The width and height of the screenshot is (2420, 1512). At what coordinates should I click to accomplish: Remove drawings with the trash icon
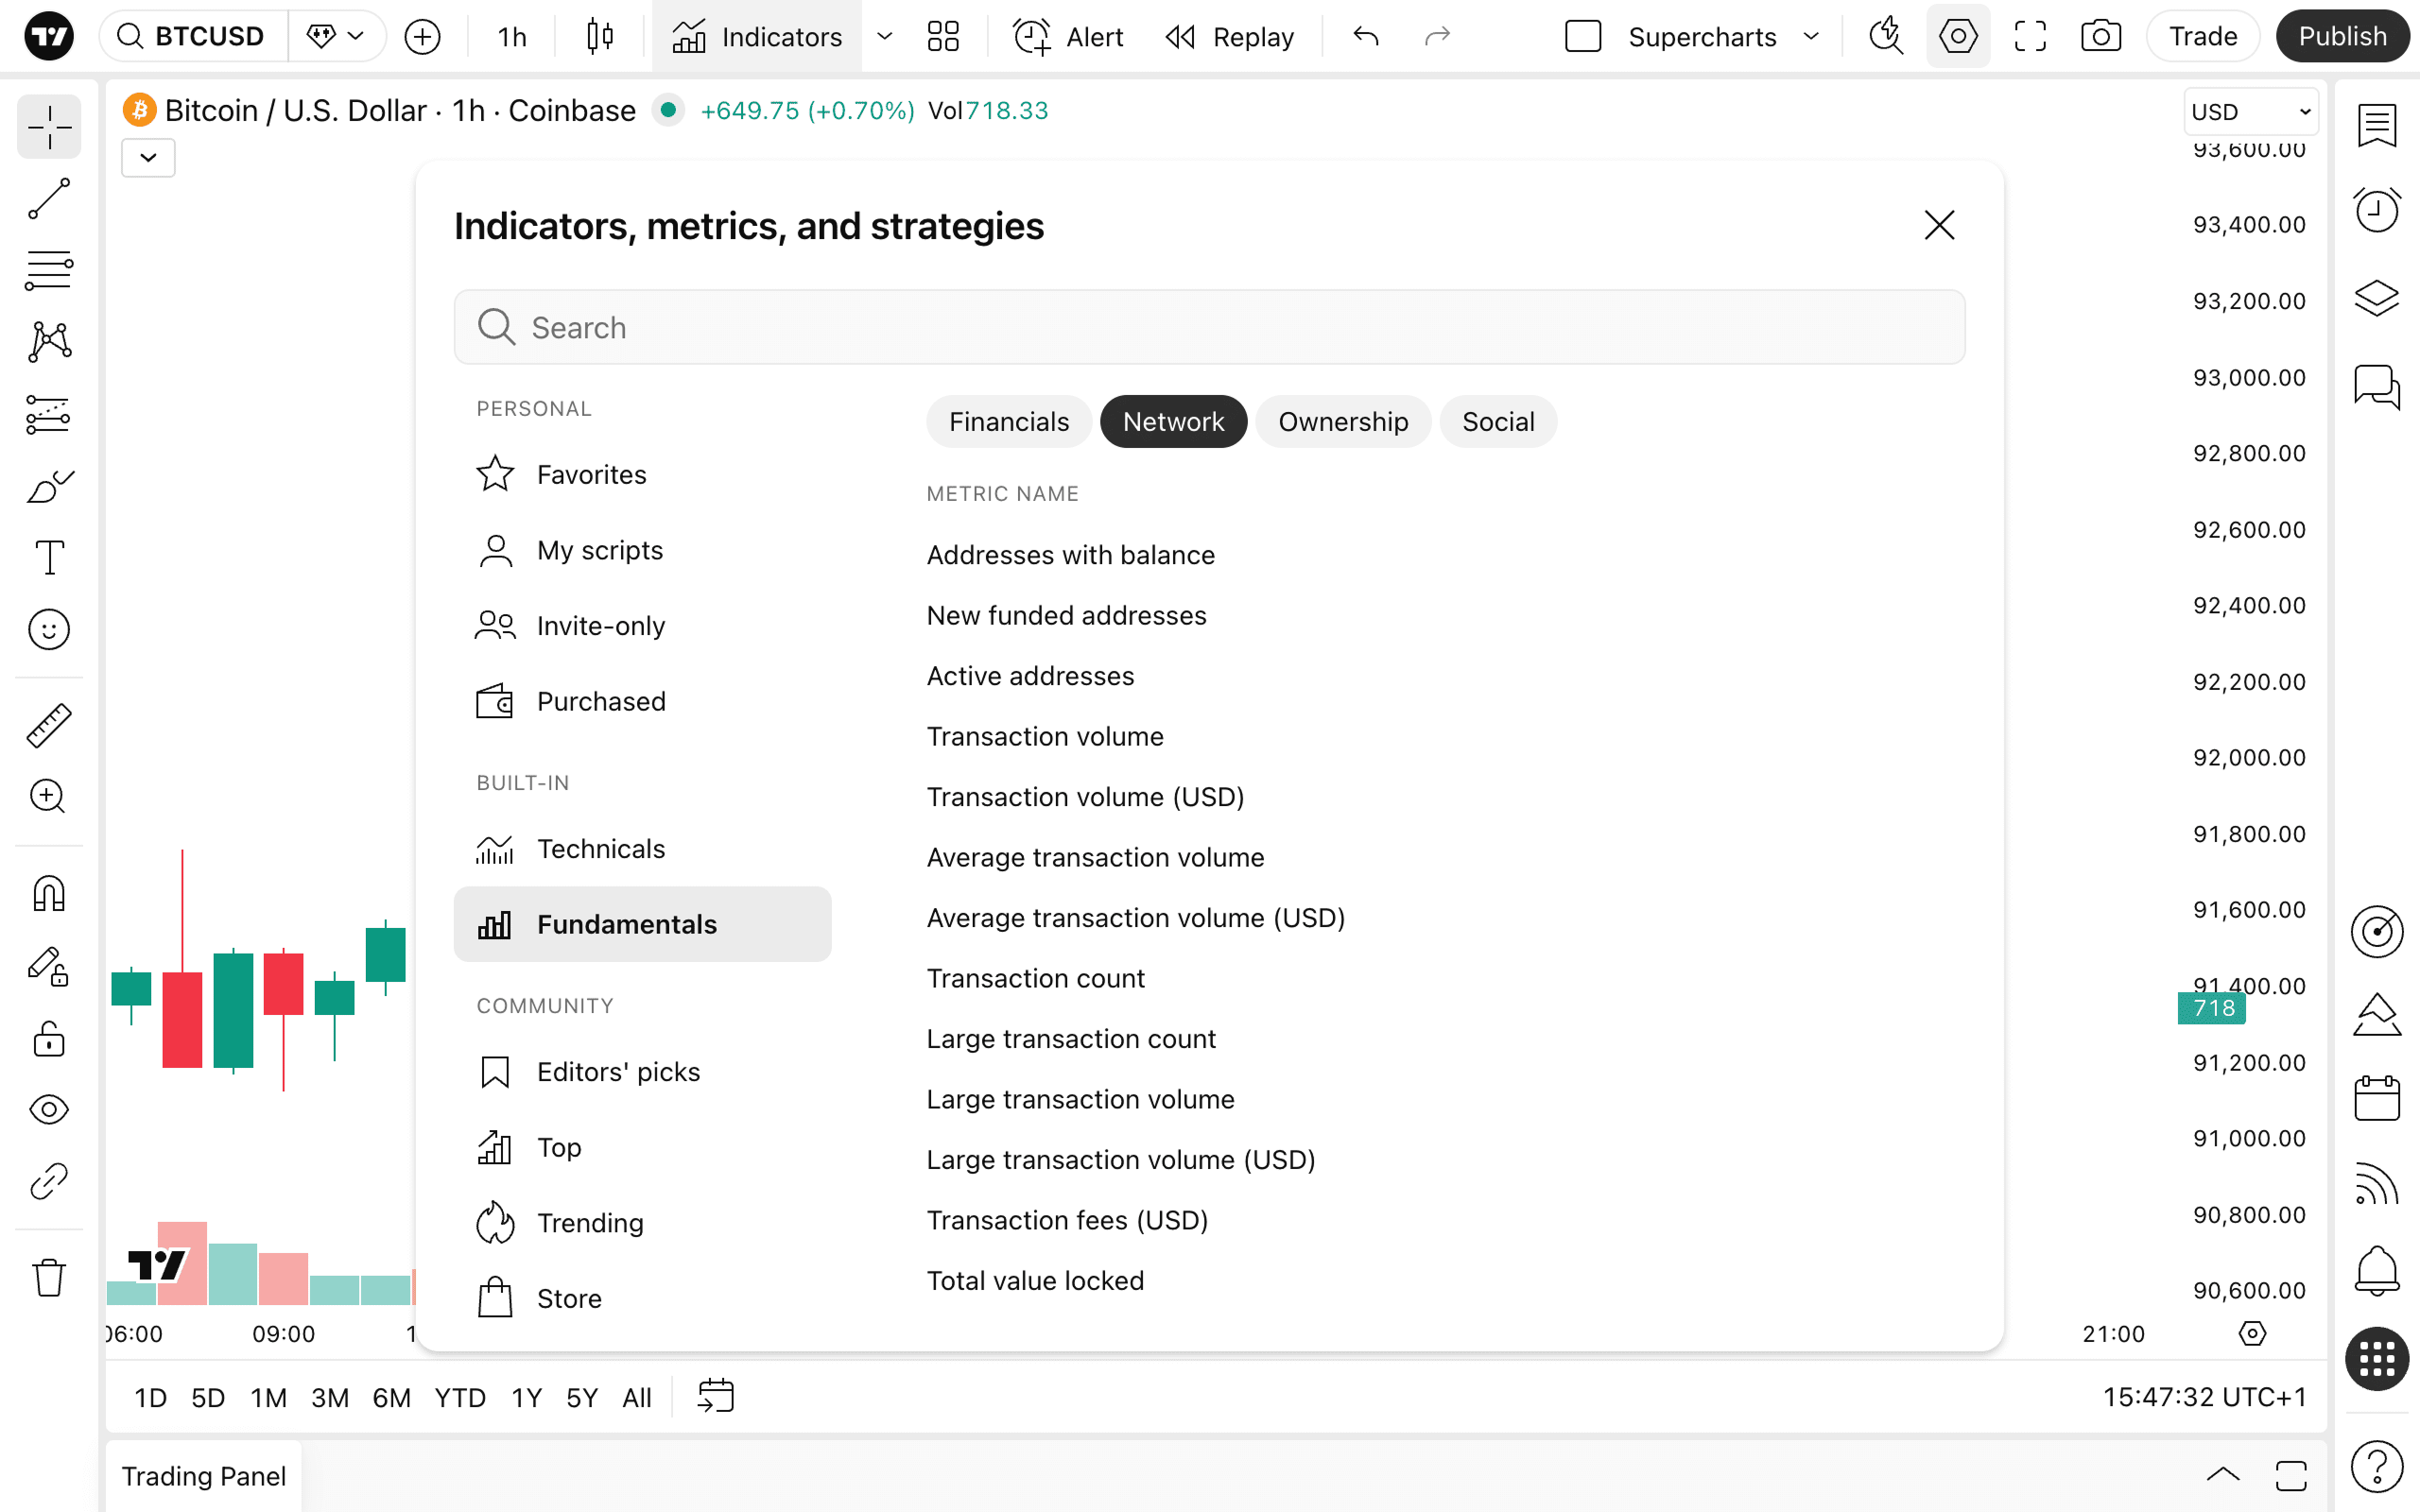coord(48,1277)
